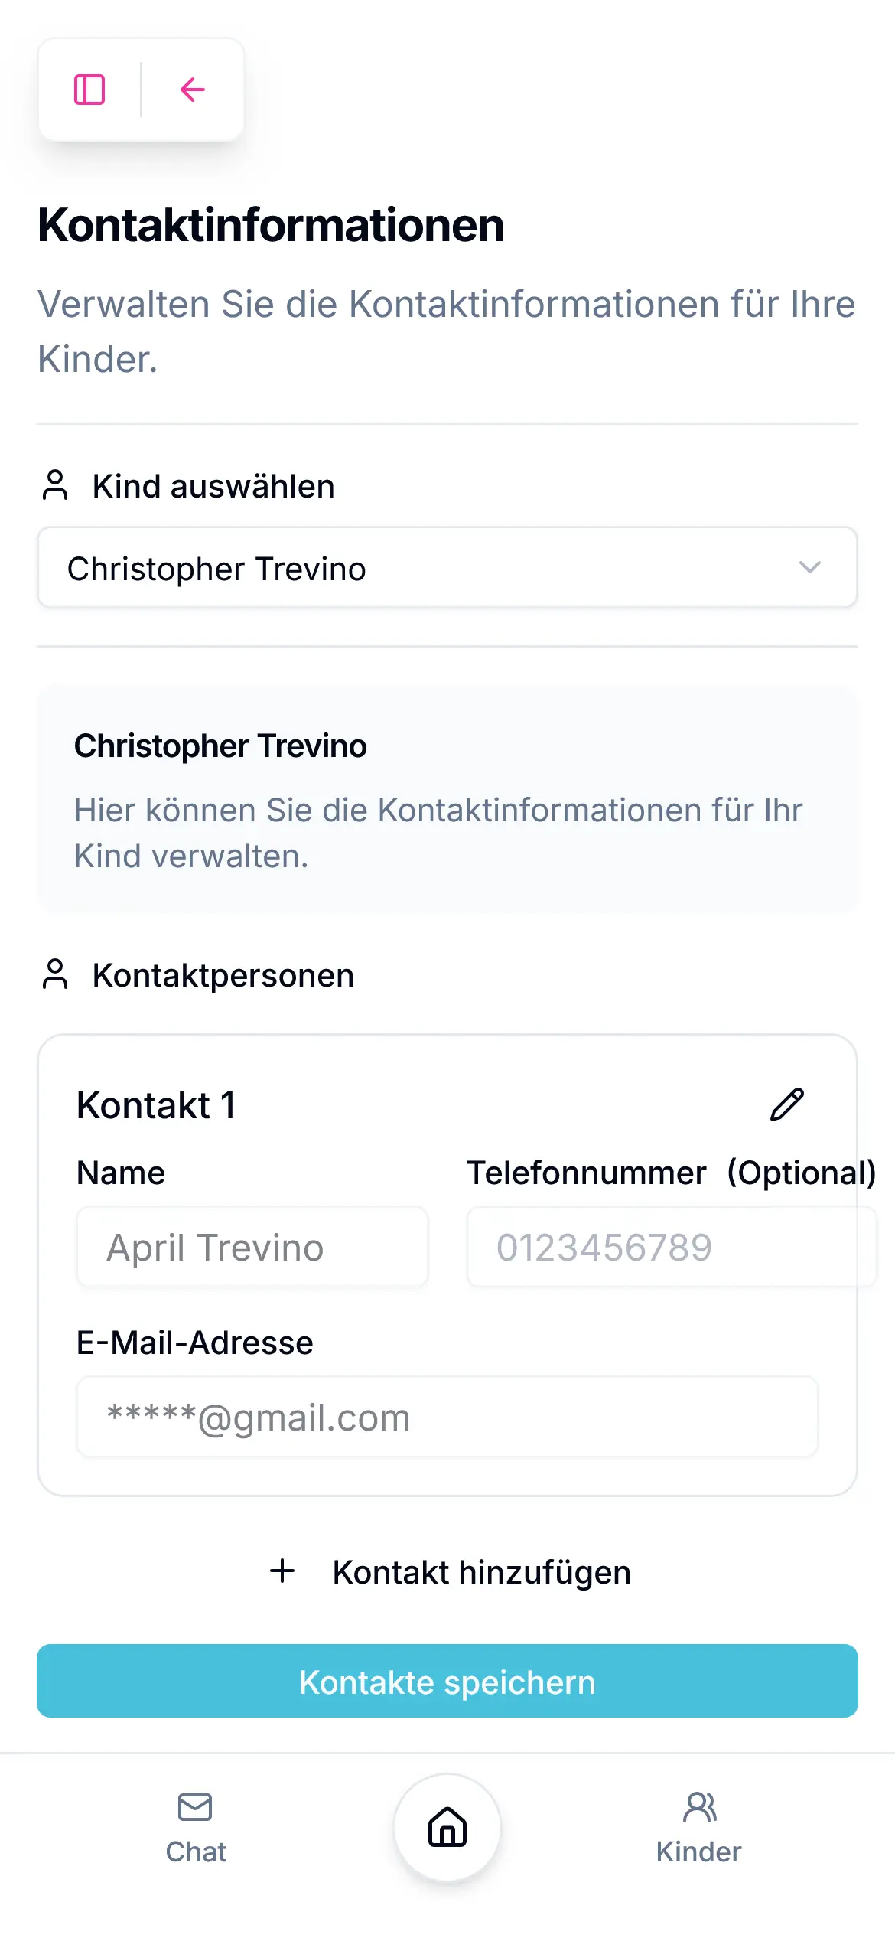Image resolution: width=895 pixels, height=1938 pixels.
Task: Click the people icon above Kinder
Action: (699, 1807)
